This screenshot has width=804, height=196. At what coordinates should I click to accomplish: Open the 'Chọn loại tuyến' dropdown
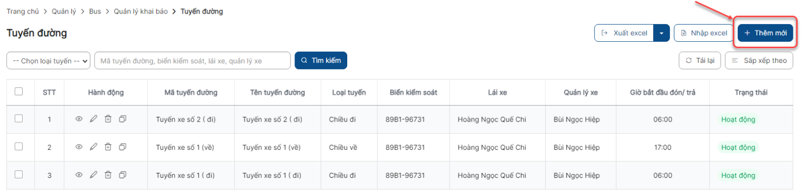click(48, 61)
